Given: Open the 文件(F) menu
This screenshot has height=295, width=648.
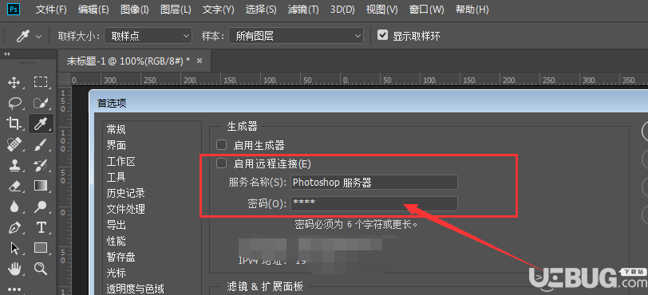Looking at the screenshot, I should (x=51, y=10).
